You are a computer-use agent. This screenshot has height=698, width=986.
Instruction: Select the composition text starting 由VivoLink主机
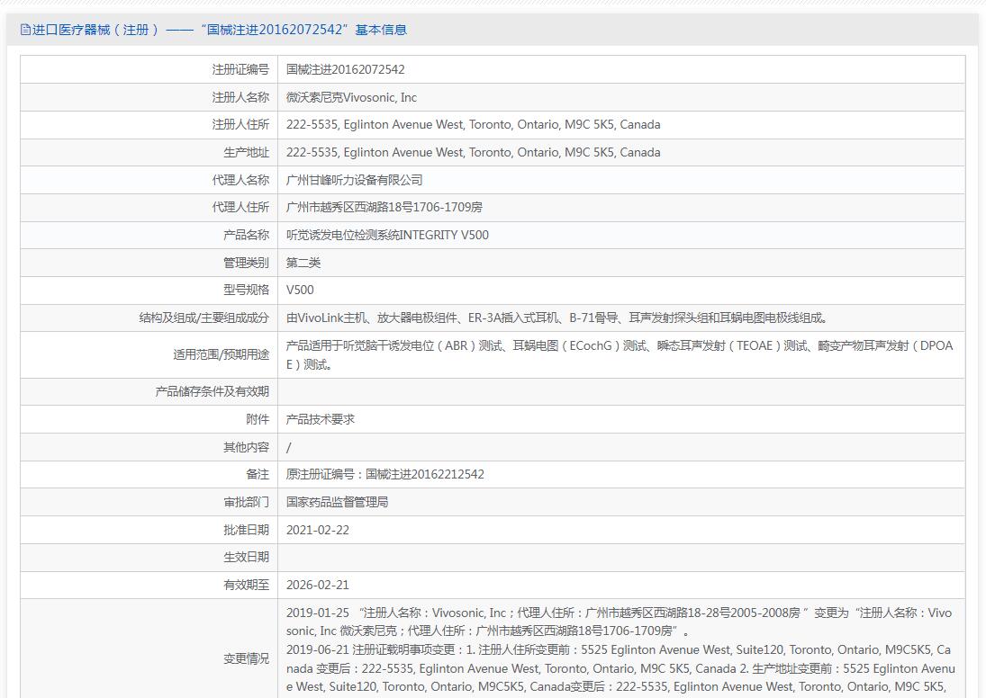[x=557, y=318]
